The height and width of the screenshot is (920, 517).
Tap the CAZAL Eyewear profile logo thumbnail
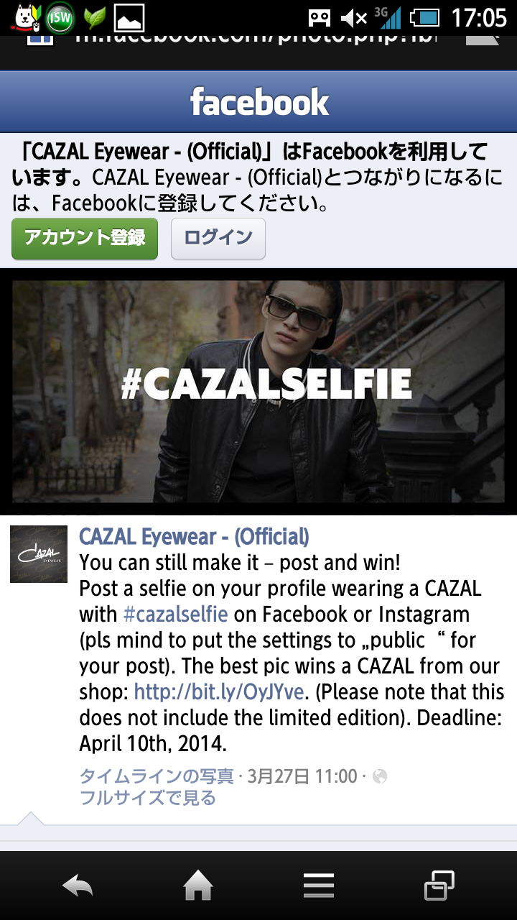pyautogui.click(x=39, y=553)
